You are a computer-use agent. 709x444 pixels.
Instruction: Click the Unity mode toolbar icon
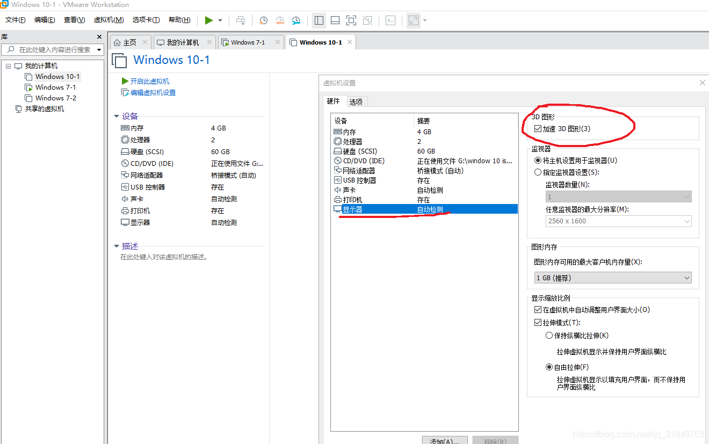pyautogui.click(x=367, y=20)
